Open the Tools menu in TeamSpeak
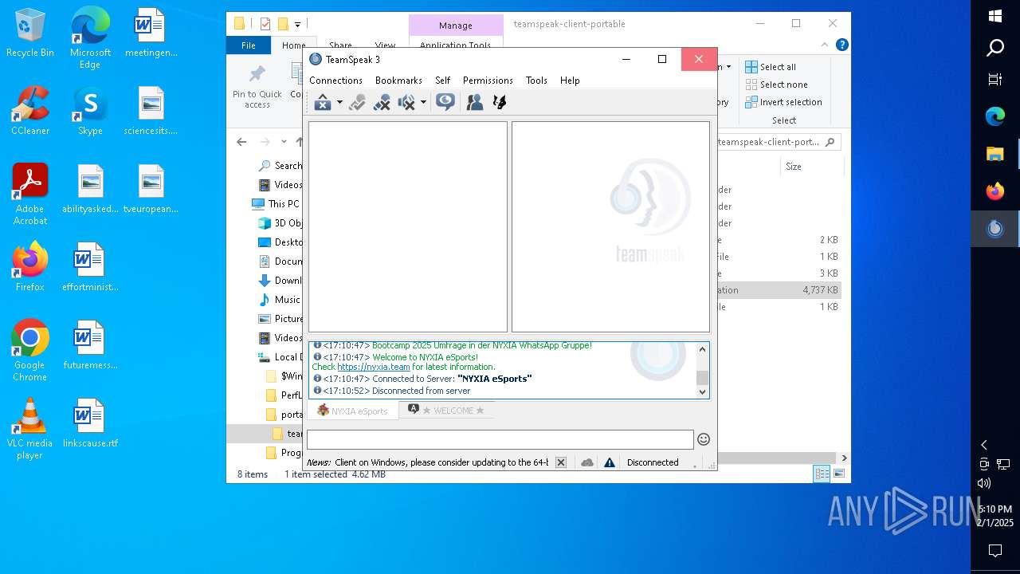The image size is (1020, 574). 536,81
